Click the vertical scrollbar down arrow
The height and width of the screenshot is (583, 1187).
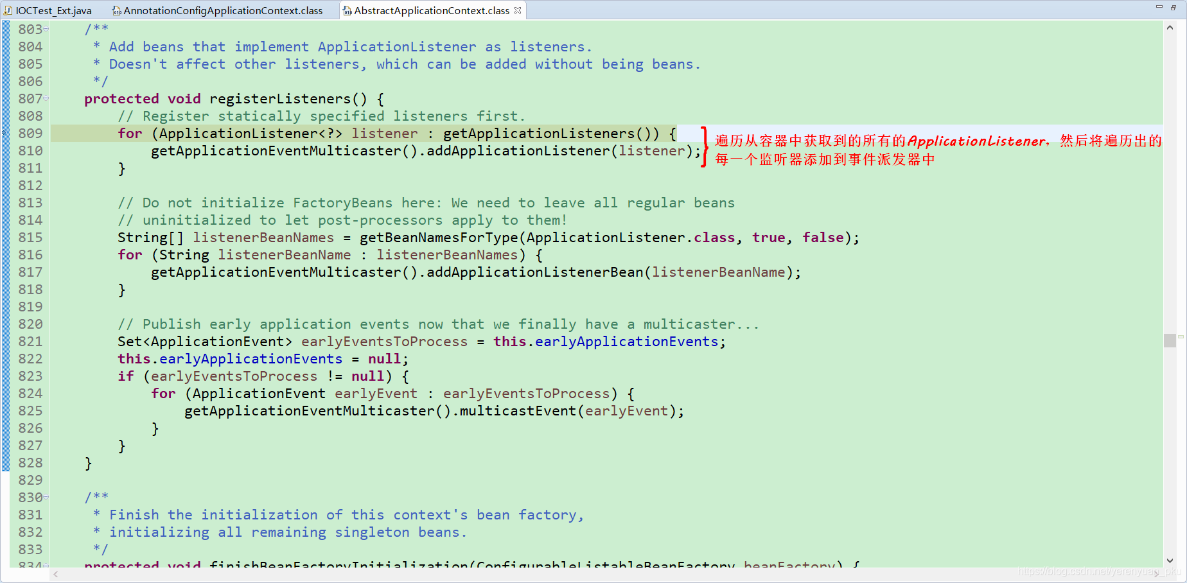click(x=1170, y=561)
